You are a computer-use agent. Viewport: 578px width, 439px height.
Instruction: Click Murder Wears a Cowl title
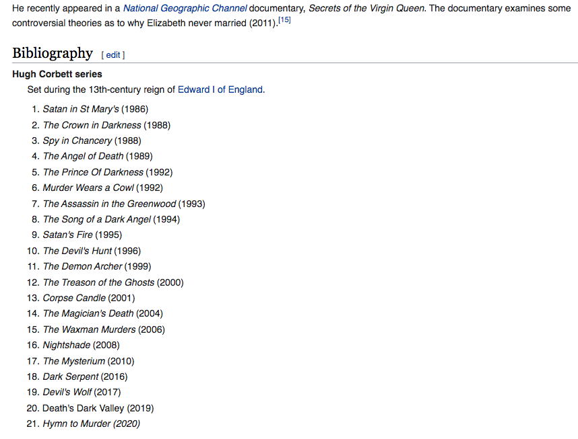tap(88, 188)
